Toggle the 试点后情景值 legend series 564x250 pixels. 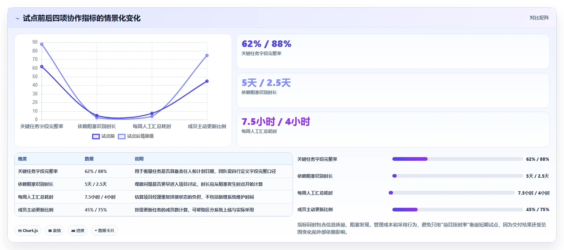[136, 136]
